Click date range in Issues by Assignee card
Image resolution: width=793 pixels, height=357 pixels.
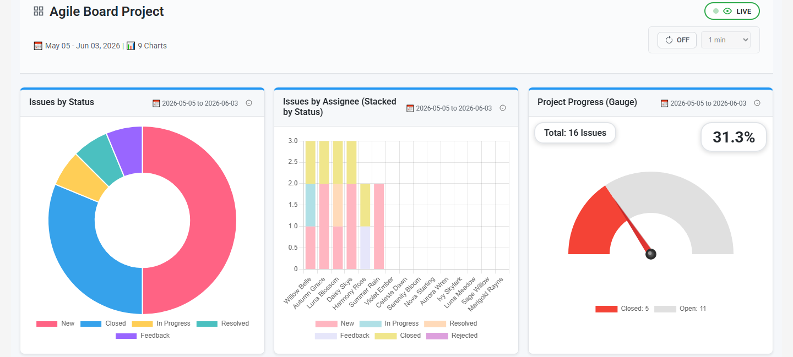pyautogui.click(x=454, y=108)
